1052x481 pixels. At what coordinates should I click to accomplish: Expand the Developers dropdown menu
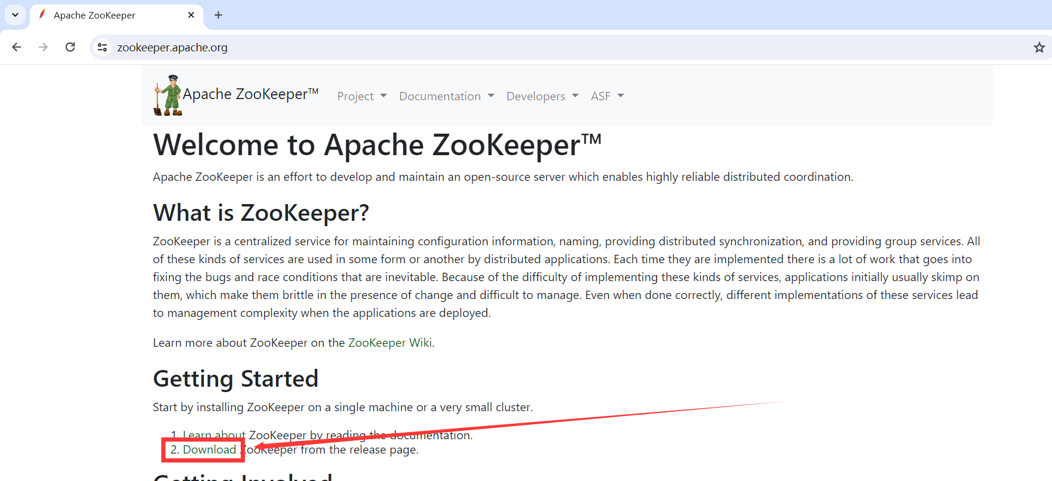coord(542,96)
